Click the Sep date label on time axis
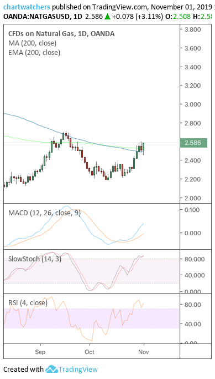Viewport: 215px width, 379px height. tap(40, 352)
